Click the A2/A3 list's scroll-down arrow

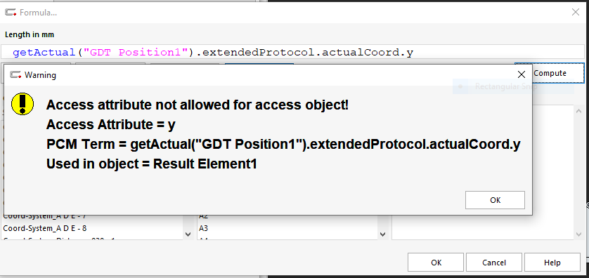click(382, 234)
